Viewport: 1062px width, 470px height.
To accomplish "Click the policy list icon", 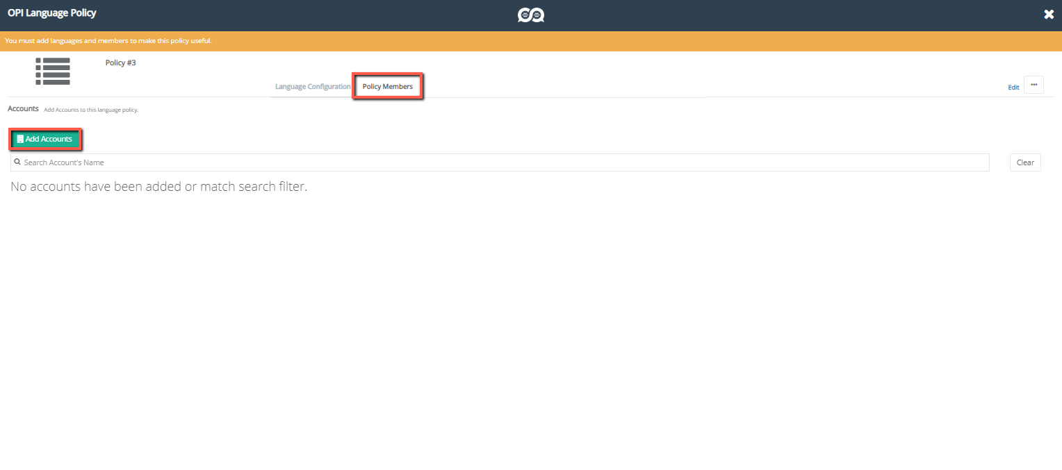I will coord(53,72).
